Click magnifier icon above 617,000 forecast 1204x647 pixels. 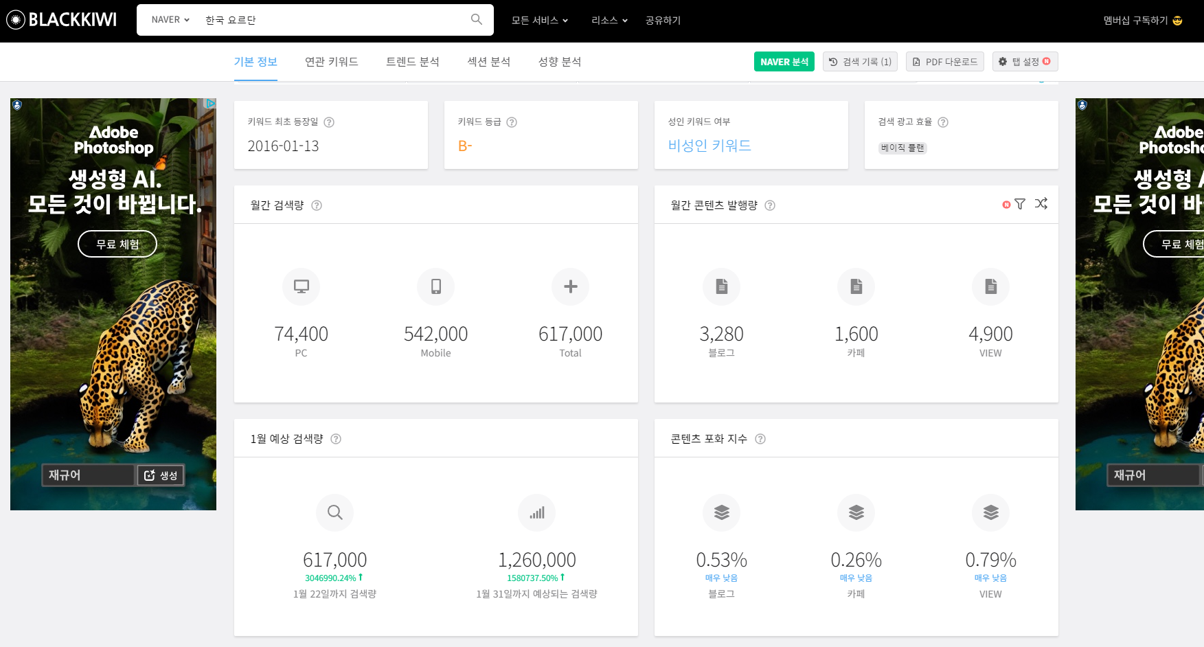(x=335, y=512)
